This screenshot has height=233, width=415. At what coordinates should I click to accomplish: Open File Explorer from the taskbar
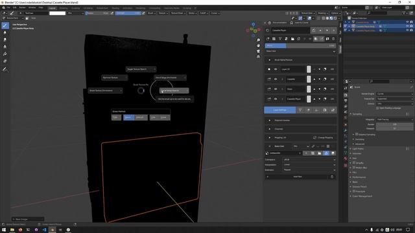tap(12, 230)
